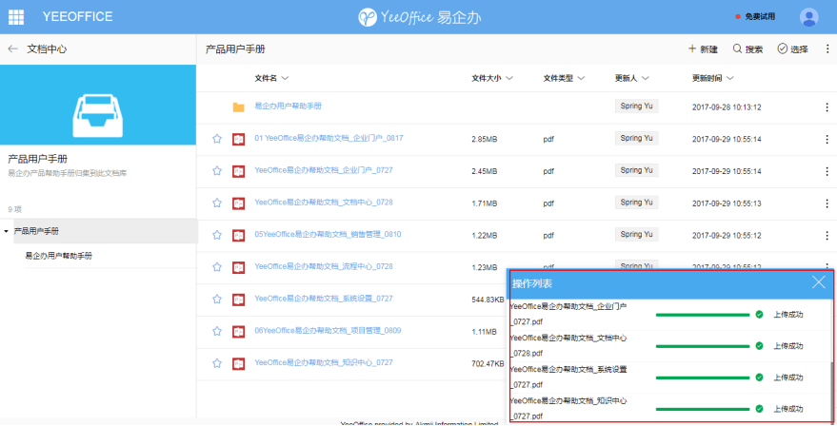Star the 知识中心_0727 file
Screen dimensions: 837x426
click(x=217, y=363)
